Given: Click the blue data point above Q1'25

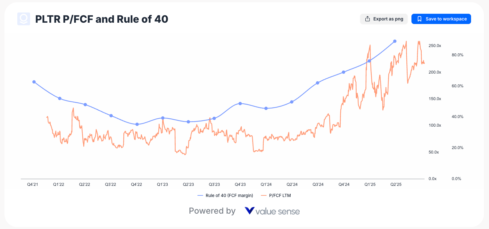Looking at the screenshot, I should (369, 60).
